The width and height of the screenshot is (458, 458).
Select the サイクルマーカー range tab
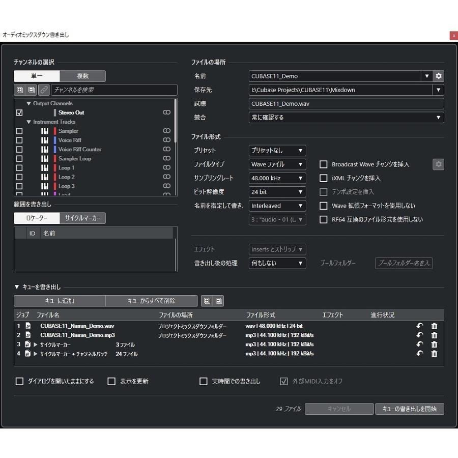click(82, 218)
